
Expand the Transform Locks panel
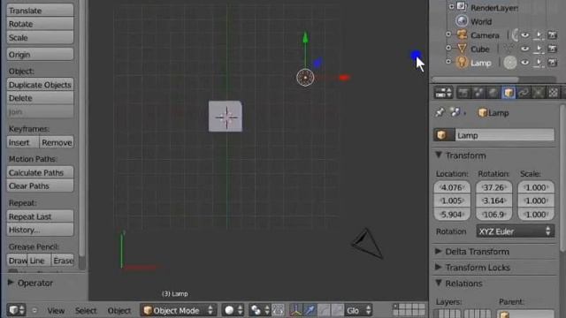pos(439,267)
